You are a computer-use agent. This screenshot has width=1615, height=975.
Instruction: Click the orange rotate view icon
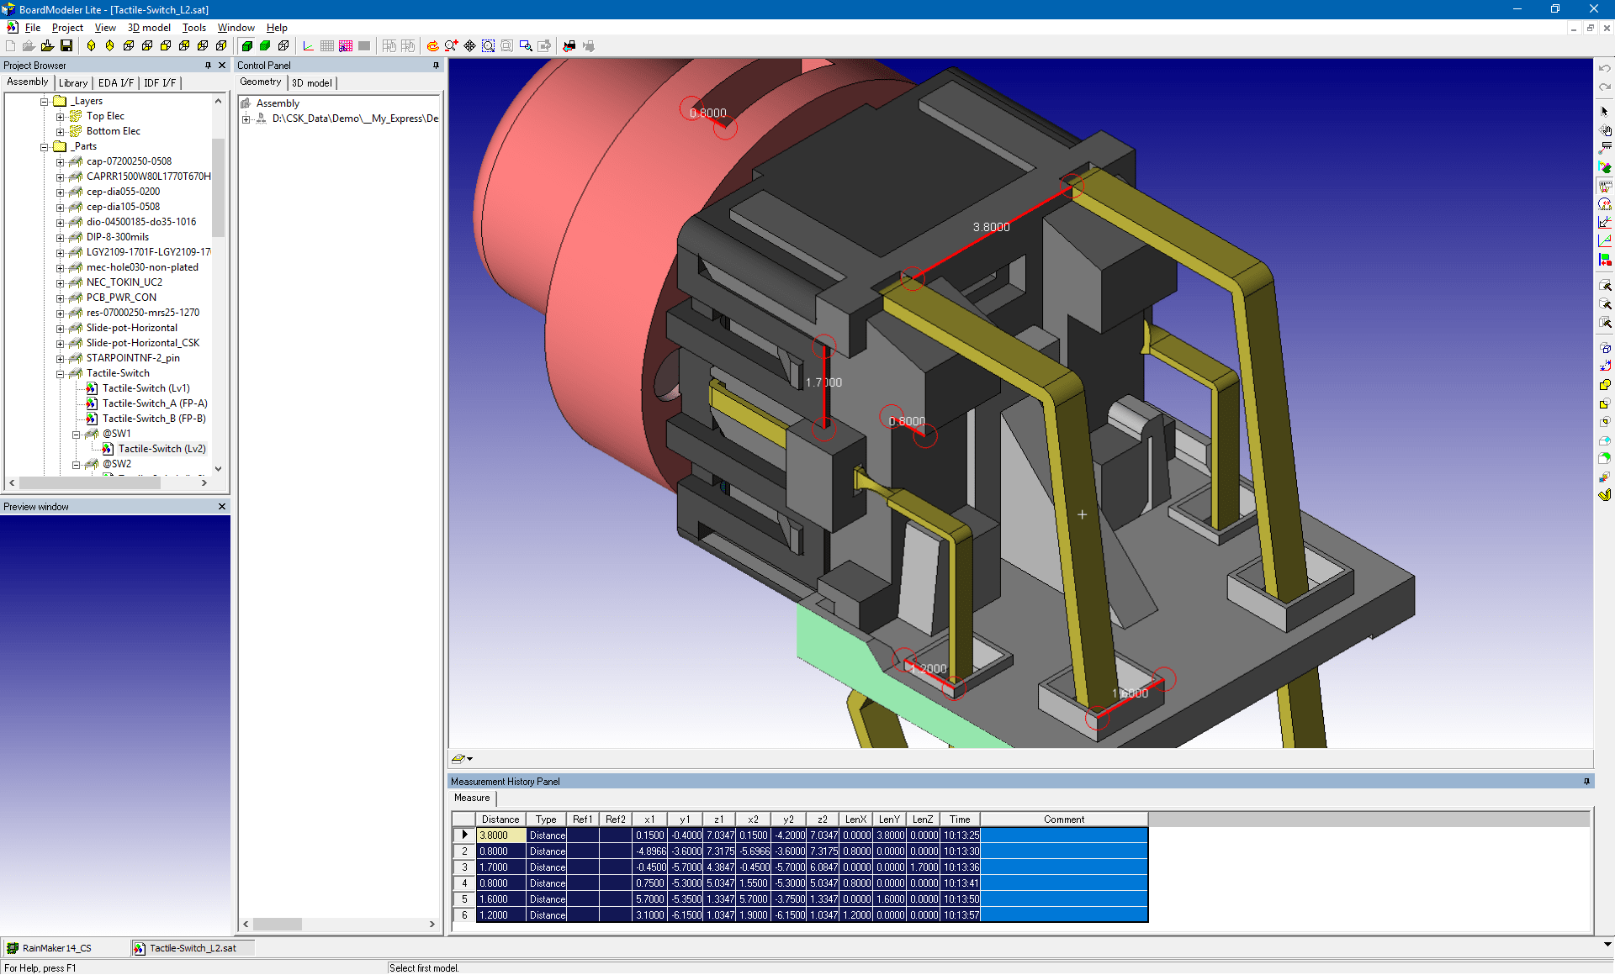click(x=432, y=46)
